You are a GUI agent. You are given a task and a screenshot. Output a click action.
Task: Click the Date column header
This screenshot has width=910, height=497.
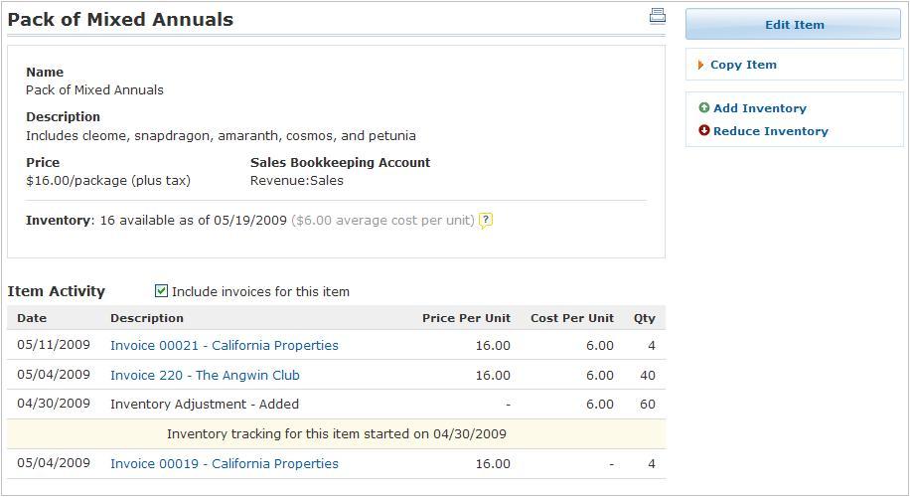[32, 318]
